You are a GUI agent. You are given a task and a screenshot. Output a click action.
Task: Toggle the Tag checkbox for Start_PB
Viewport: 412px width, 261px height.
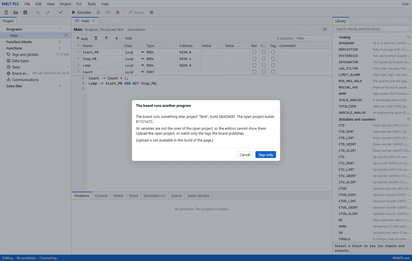click(x=273, y=52)
